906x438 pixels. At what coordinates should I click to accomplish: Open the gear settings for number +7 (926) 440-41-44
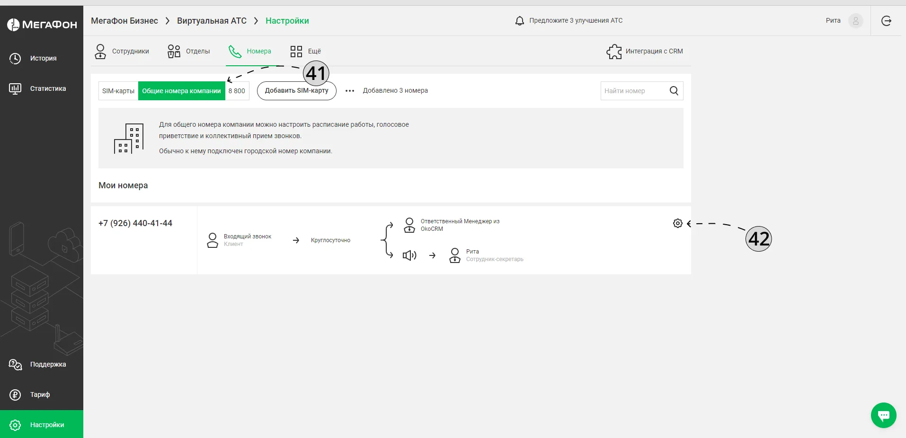[x=677, y=223]
